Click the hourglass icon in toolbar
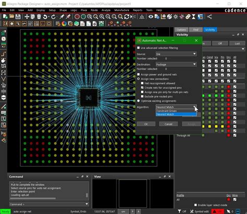 pos(193,17)
